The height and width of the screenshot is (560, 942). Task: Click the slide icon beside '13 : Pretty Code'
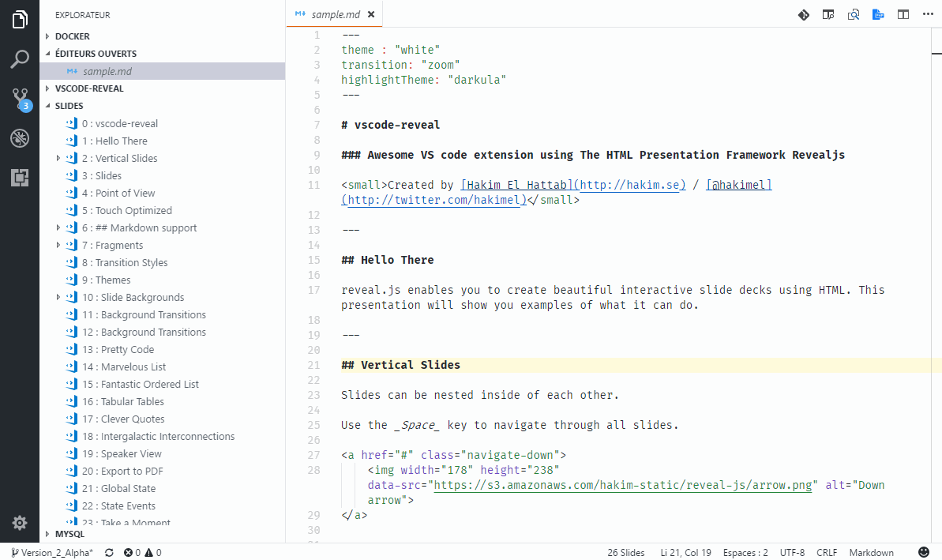click(72, 350)
